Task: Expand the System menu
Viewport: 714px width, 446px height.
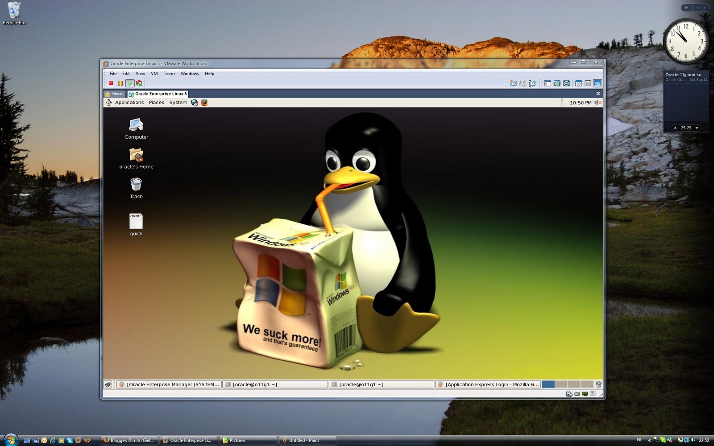Action: [x=178, y=103]
